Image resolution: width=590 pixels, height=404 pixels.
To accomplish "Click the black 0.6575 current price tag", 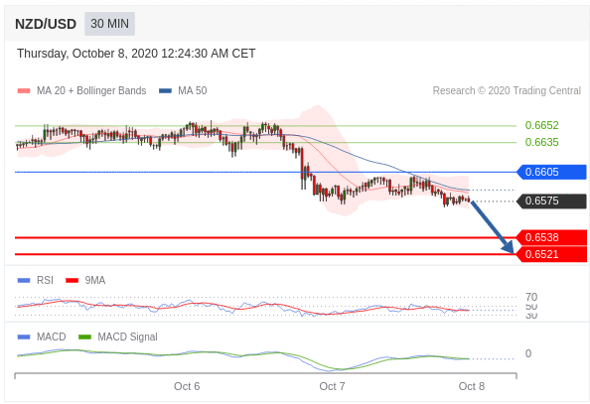I will 551,201.
